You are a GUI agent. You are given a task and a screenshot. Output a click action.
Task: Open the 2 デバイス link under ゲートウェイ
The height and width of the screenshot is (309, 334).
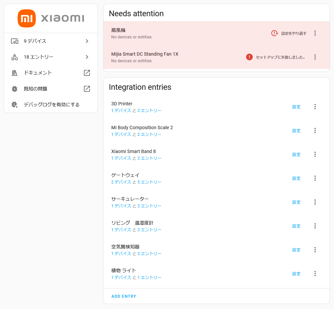pos(121,182)
